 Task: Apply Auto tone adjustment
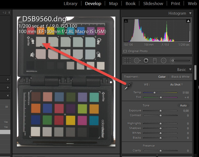[183, 105]
